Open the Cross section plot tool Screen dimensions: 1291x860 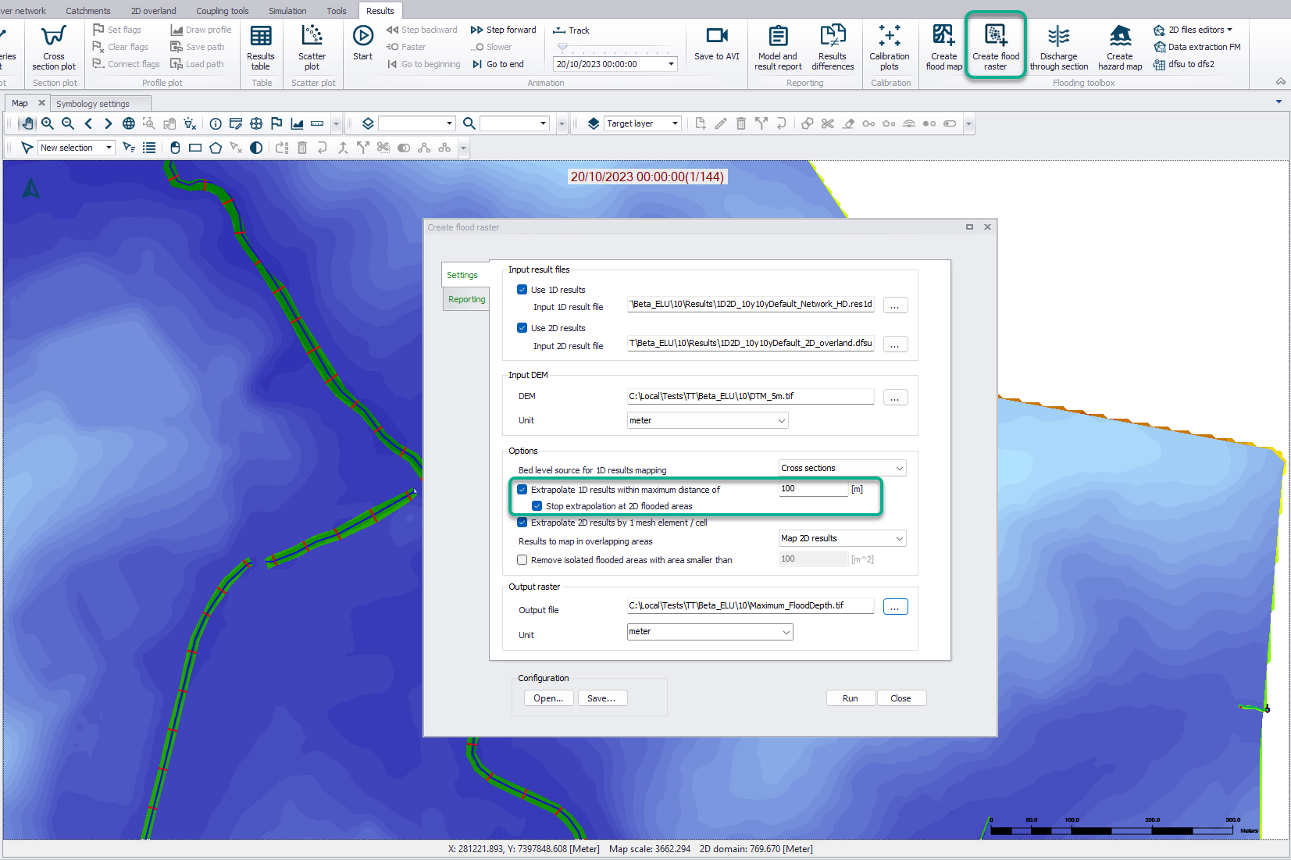click(x=54, y=46)
